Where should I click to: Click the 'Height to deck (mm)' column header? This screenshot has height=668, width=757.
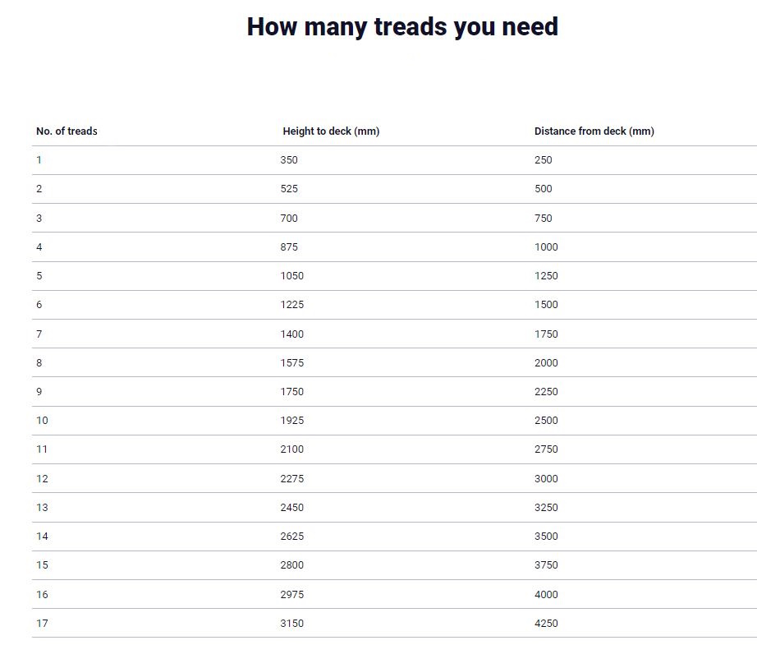click(x=331, y=131)
